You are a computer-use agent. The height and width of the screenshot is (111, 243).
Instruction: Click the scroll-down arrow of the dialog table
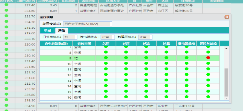click(226, 98)
